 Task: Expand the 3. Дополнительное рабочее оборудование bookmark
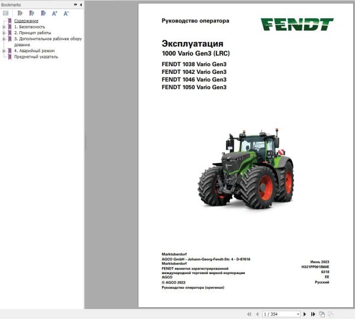(x=4, y=39)
